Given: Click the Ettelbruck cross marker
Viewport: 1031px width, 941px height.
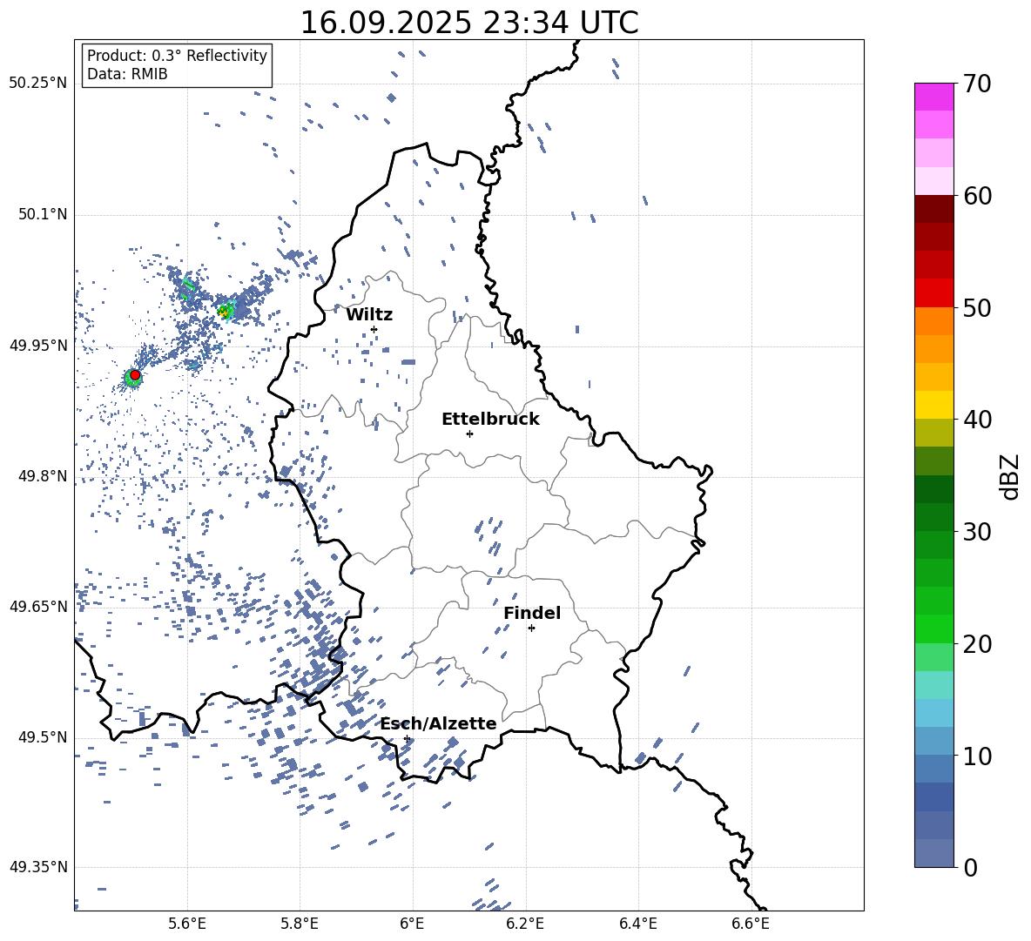Looking at the screenshot, I should [469, 434].
